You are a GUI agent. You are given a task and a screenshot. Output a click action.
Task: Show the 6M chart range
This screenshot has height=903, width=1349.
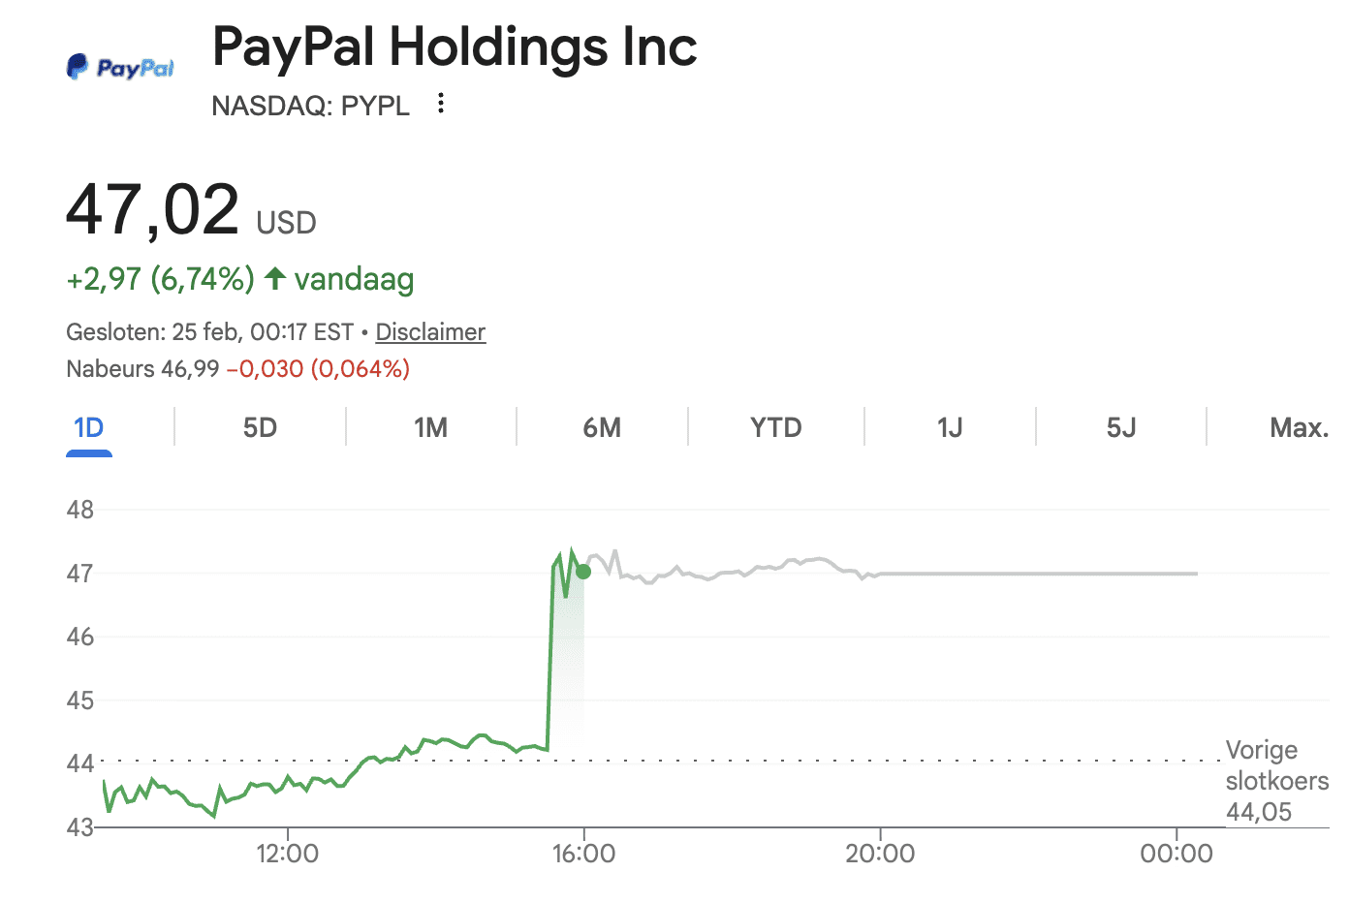(x=602, y=428)
